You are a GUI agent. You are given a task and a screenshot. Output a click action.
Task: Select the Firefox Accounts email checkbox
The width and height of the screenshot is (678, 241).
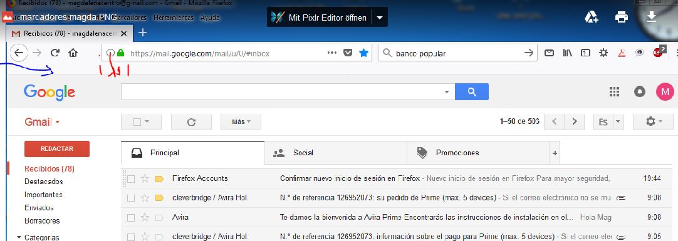coord(131,179)
